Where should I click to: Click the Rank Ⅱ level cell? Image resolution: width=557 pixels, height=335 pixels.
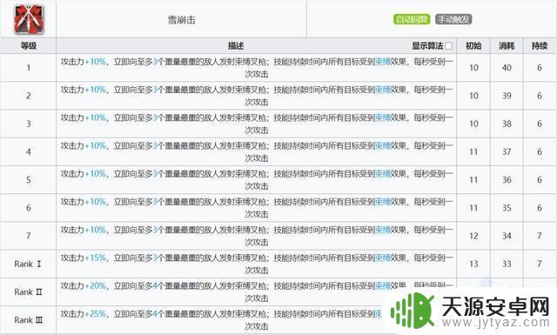click(x=29, y=292)
